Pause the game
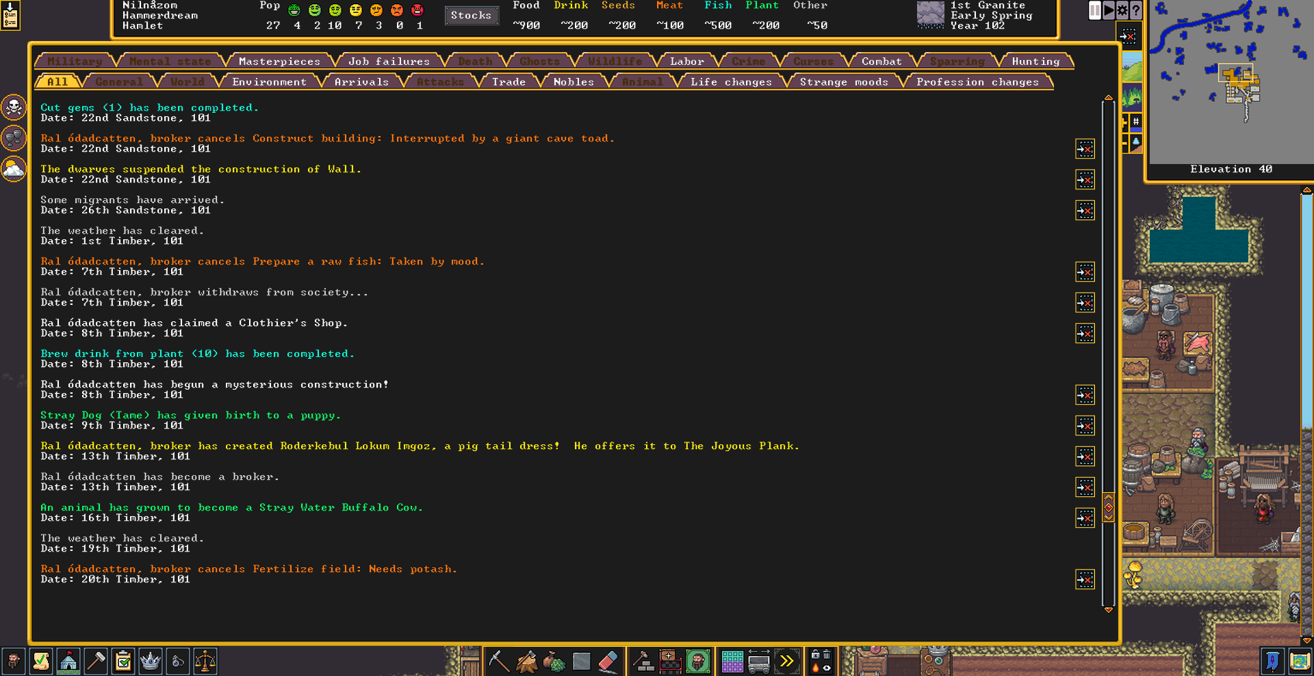Screen dimensions: 1314x676 point(1095,10)
